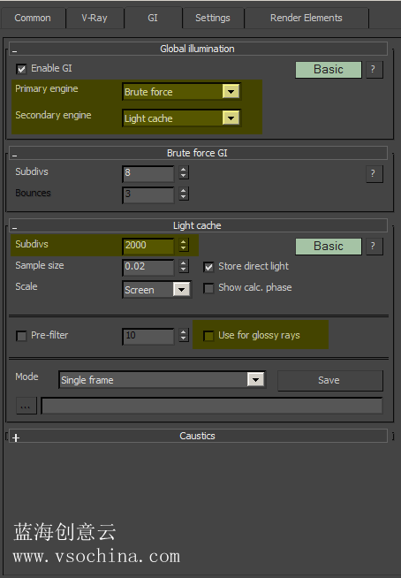
Task: Click Basic button in Light cache
Action: point(329,247)
